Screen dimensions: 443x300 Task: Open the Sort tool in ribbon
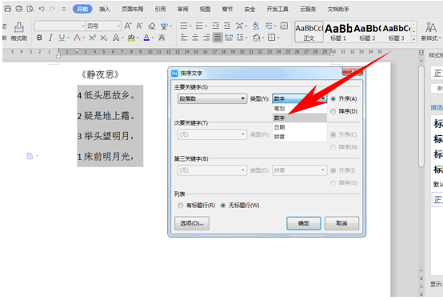click(256, 26)
